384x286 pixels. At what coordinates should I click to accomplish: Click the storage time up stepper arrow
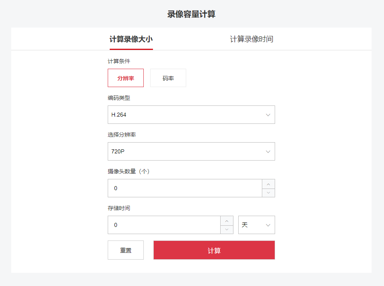(x=227, y=220)
